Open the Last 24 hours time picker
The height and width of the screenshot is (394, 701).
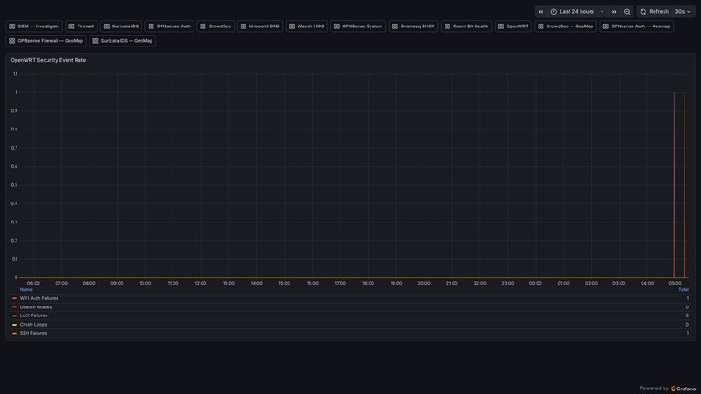[578, 12]
